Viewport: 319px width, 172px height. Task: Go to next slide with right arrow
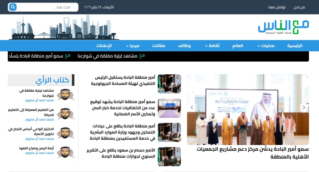303,107
